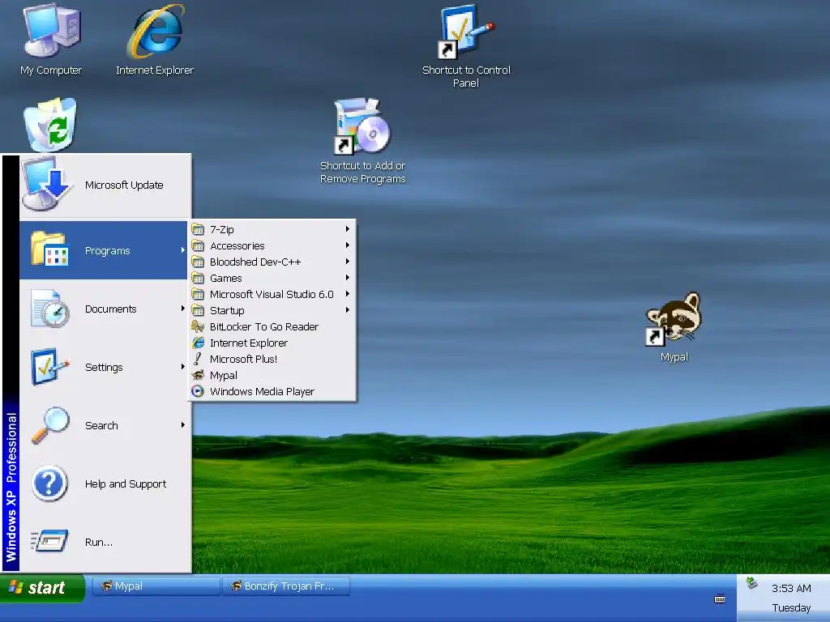Click the Settings label in Start menu
Image resolution: width=830 pixels, height=622 pixels.
(104, 367)
